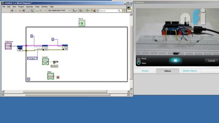Click Step Out toolbar icon
219x123 pixels.
[x=44, y=11]
